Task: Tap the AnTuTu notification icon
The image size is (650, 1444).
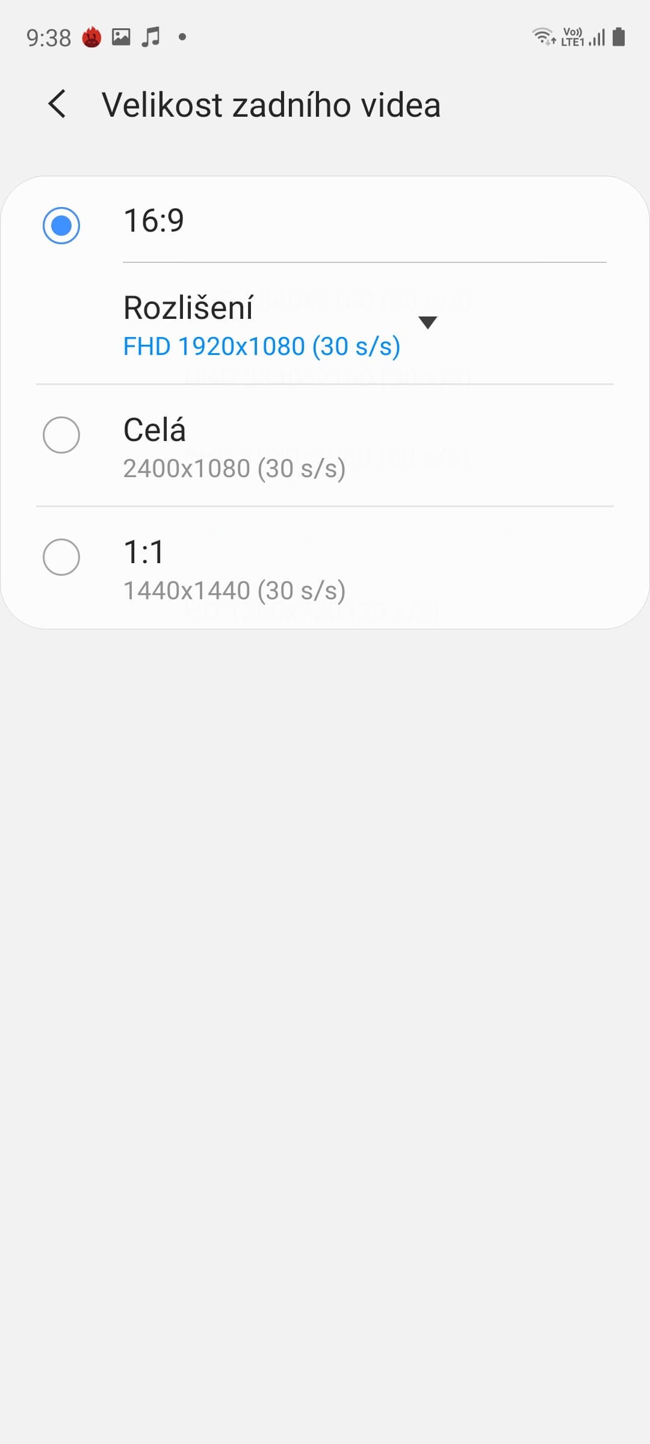Action: [91, 37]
